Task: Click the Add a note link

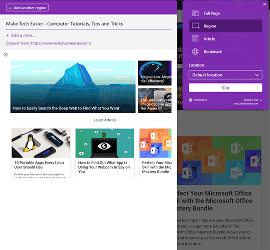Action: [21, 35]
